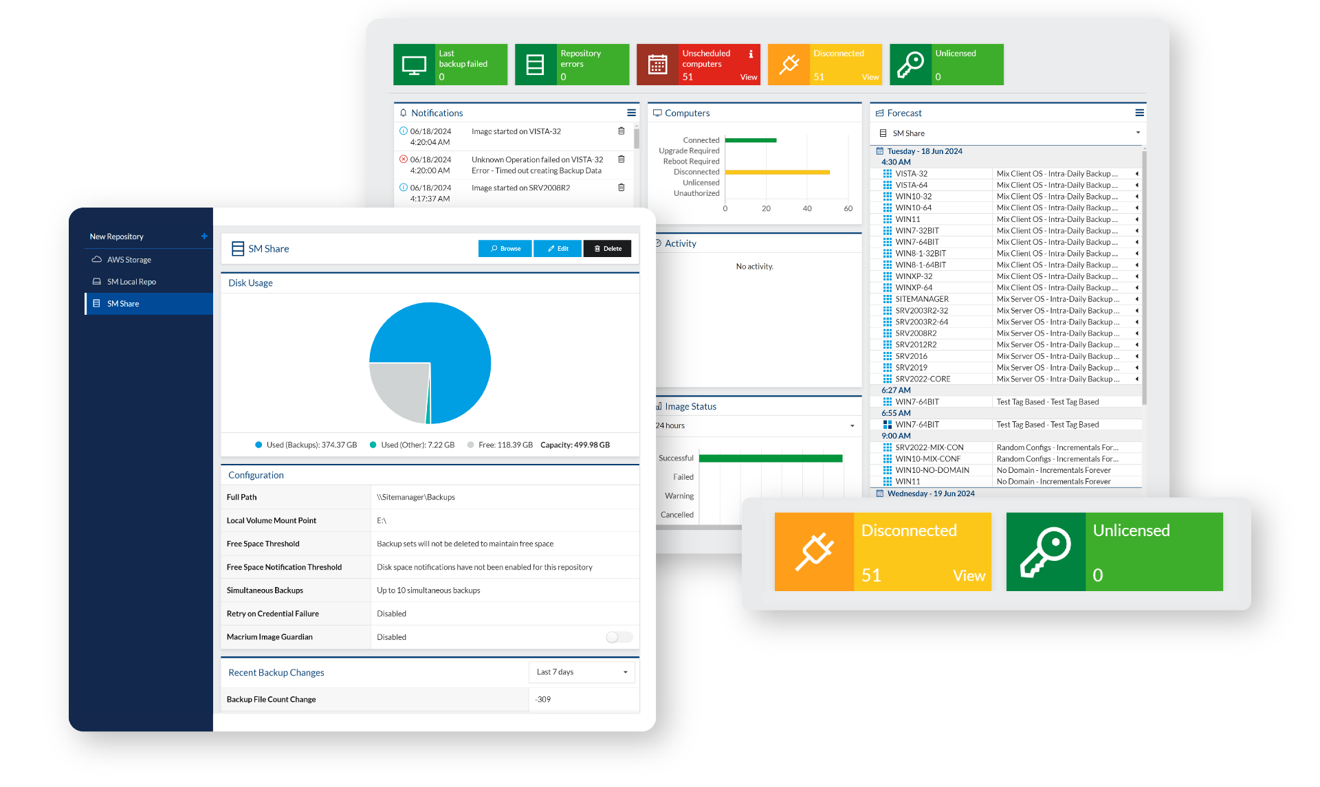Click the black Delete button

pyautogui.click(x=607, y=249)
